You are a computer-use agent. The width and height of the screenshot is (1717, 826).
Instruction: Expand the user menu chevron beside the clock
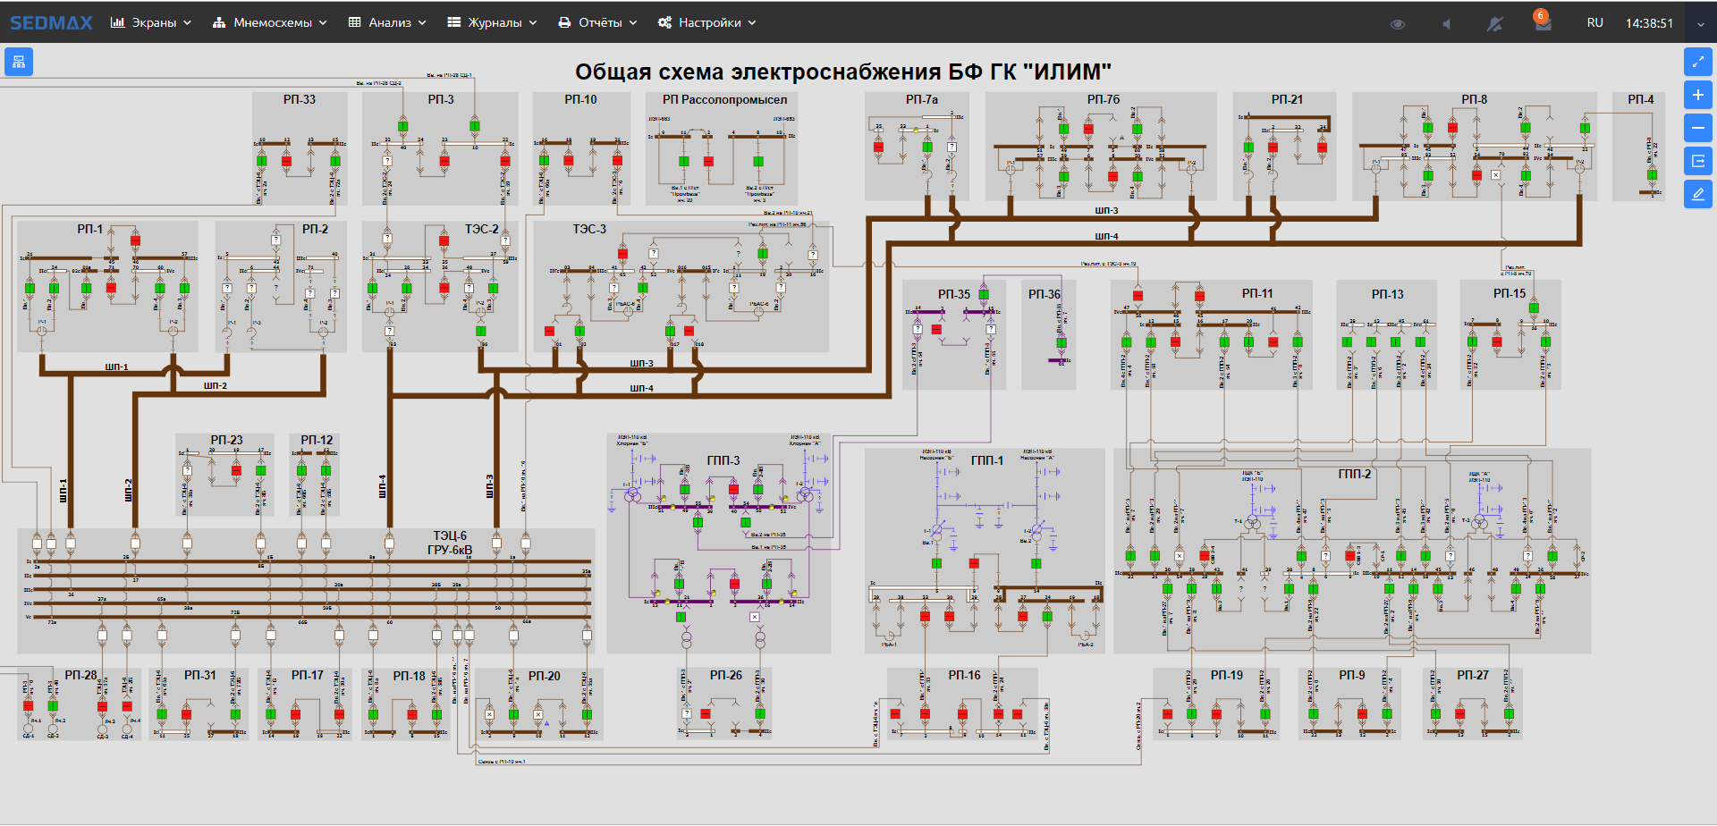(x=1700, y=24)
